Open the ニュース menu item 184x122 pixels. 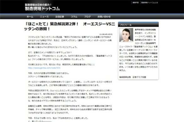click(44, 17)
